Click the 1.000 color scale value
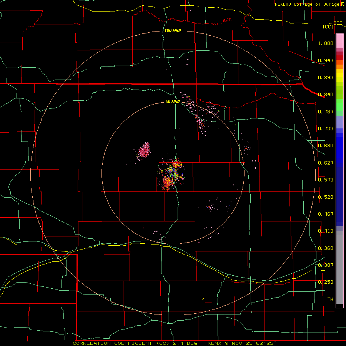This screenshot has width=346, height=346. (326, 43)
